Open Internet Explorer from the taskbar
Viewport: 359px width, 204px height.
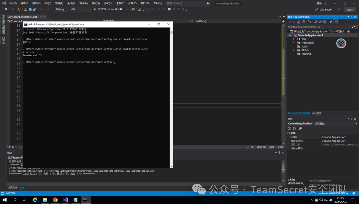[35, 200]
